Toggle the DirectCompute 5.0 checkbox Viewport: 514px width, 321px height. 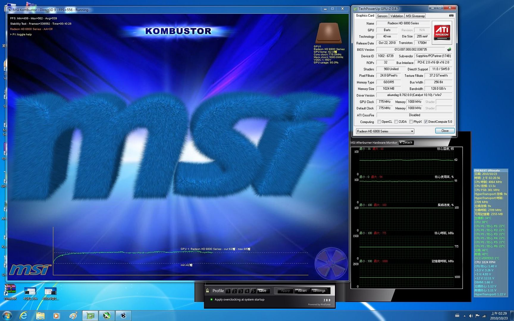[426, 122]
